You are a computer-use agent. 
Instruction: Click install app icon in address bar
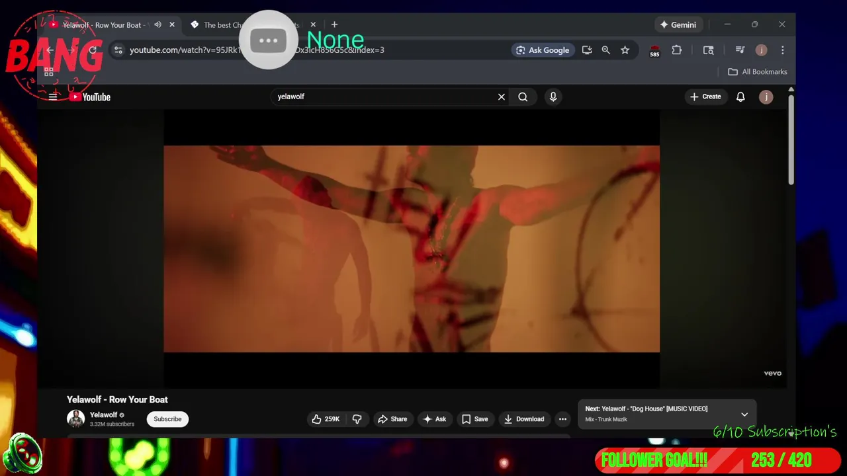[x=587, y=50]
